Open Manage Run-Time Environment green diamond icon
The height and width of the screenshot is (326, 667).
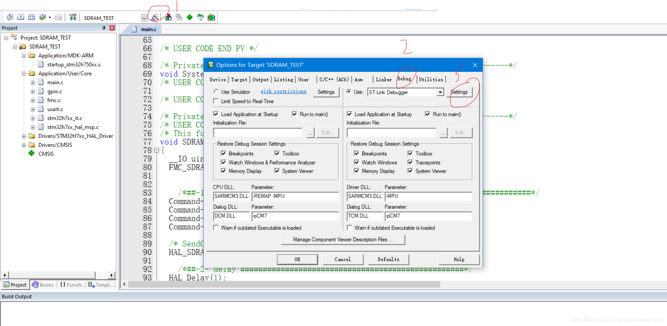pyautogui.click(x=190, y=17)
